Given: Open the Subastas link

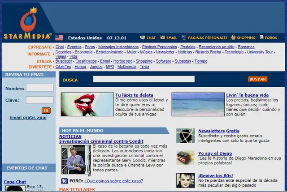Looking at the screenshot, I should pyautogui.click(x=183, y=61).
